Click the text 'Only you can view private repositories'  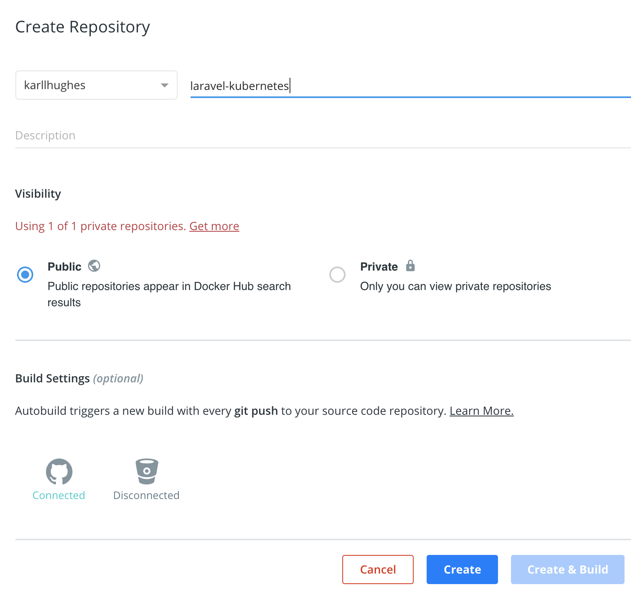coord(455,286)
